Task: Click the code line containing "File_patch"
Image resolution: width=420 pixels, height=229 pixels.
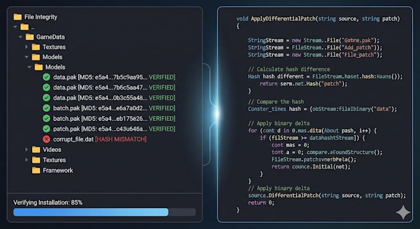Action: point(315,55)
